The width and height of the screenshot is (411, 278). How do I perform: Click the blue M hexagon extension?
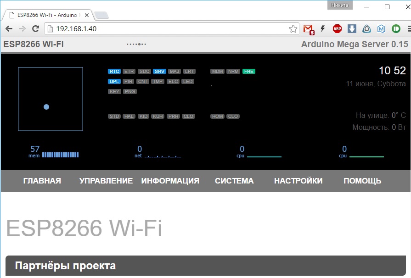381,28
